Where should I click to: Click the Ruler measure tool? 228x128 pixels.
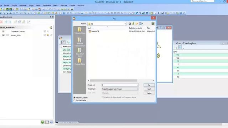point(56,13)
